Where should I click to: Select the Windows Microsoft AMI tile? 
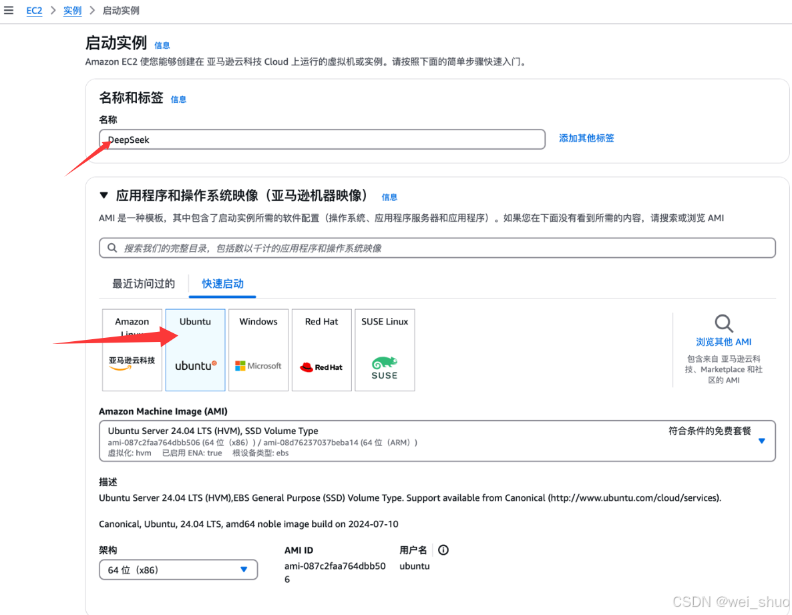click(x=258, y=350)
